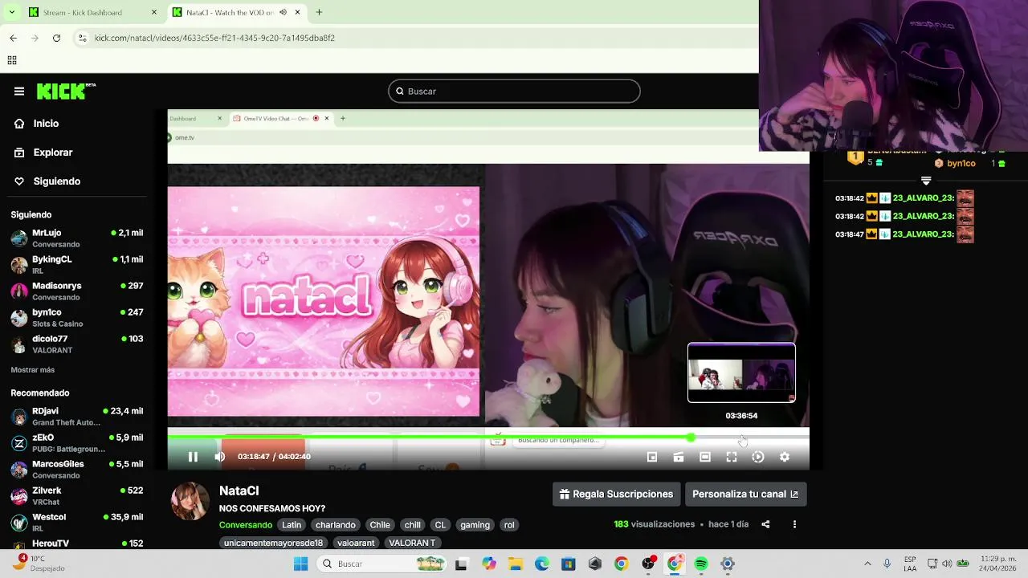
Task: Click the cast icon in the player
Action: (679, 457)
